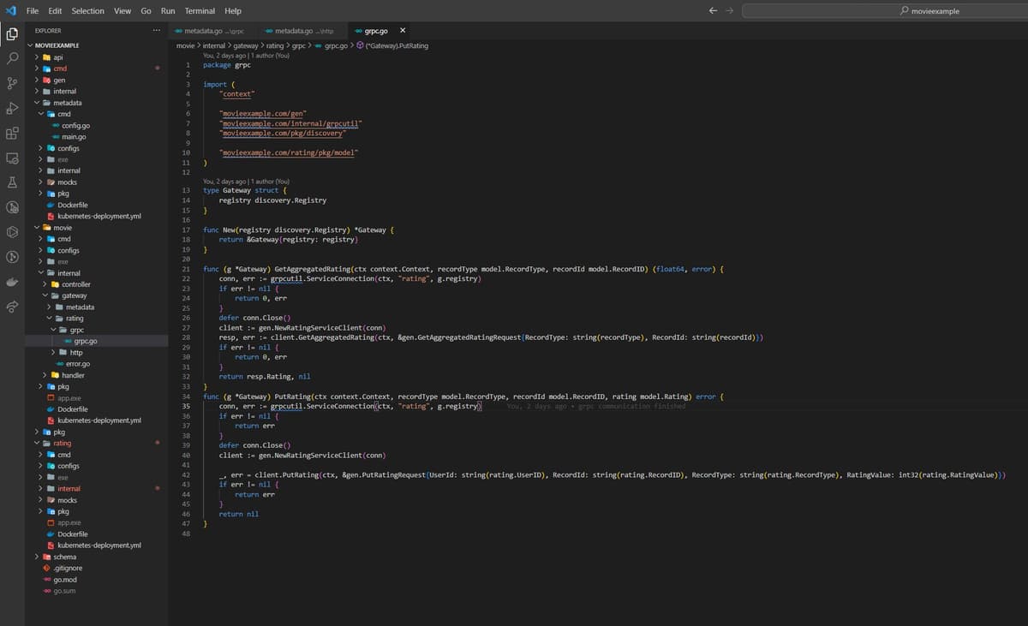Open the Search view in activity bar

pos(12,59)
